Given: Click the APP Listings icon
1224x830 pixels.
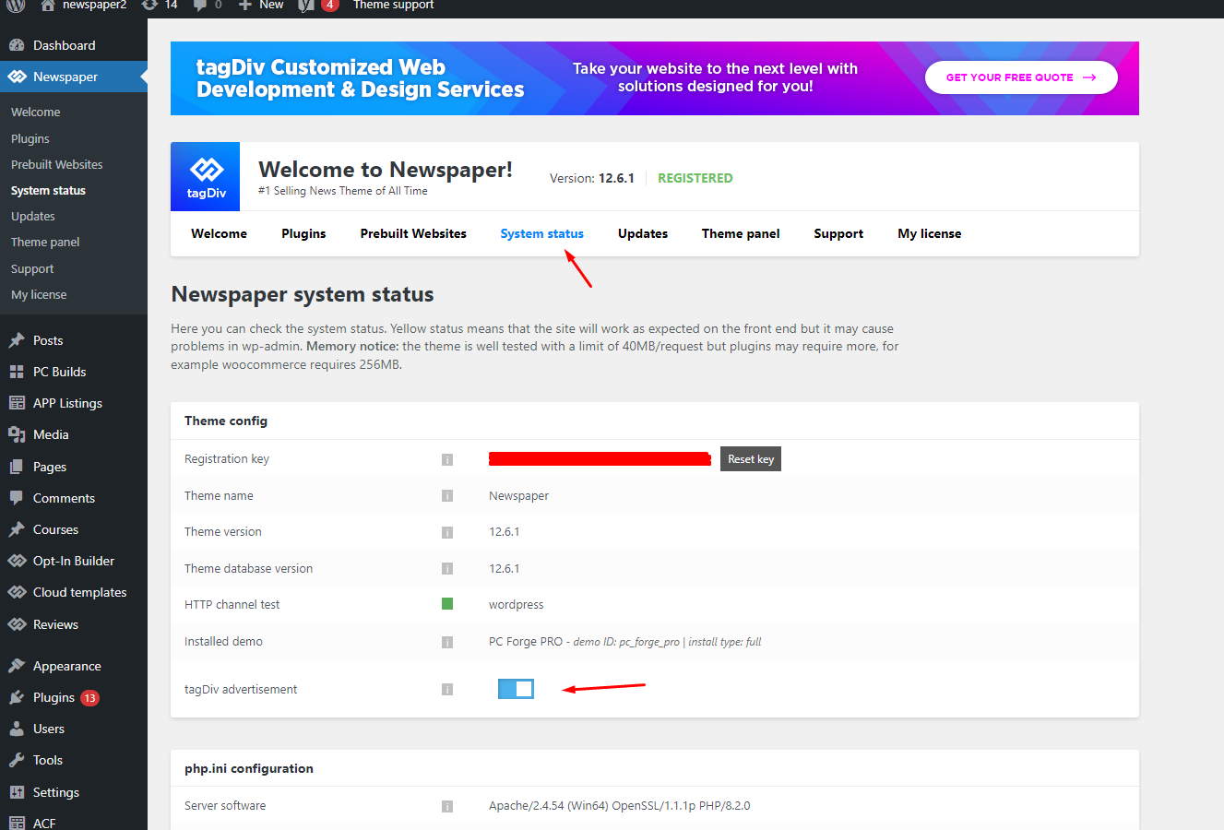Looking at the screenshot, I should 17,403.
